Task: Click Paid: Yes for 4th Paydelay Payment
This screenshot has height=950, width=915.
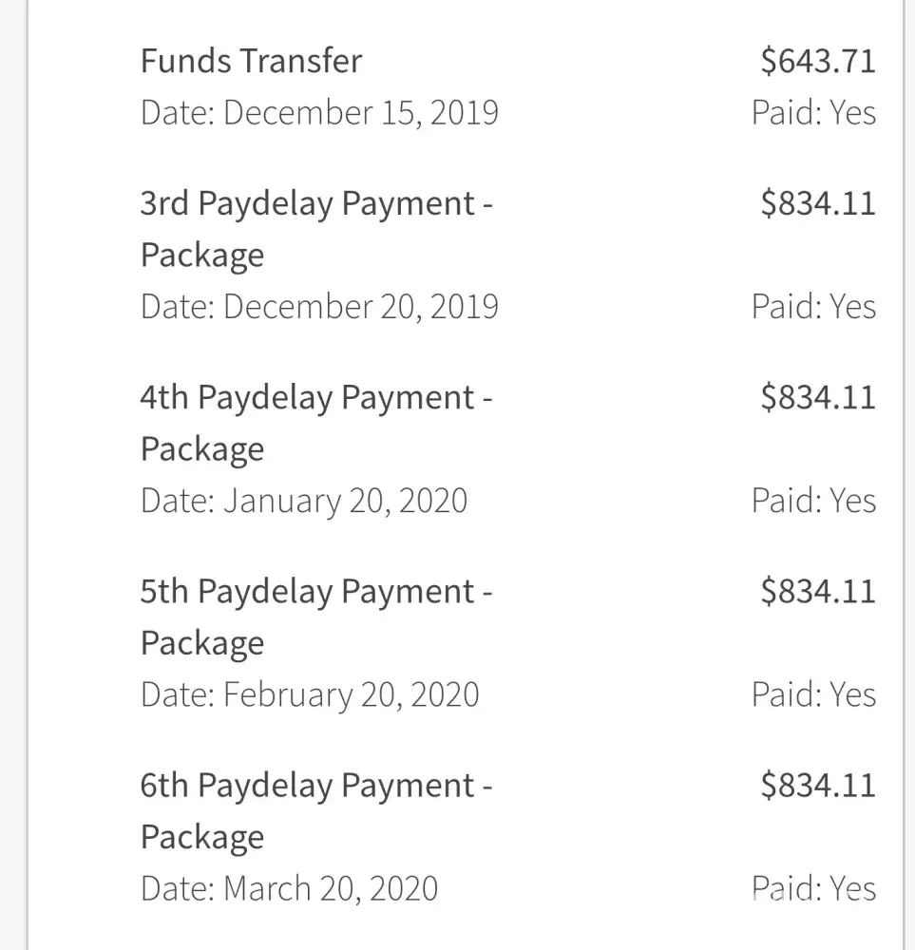Action: coord(813,501)
